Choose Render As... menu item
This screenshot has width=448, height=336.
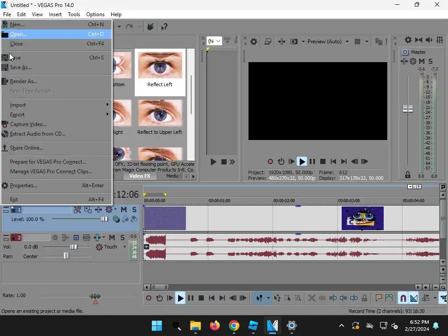tap(56, 81)
